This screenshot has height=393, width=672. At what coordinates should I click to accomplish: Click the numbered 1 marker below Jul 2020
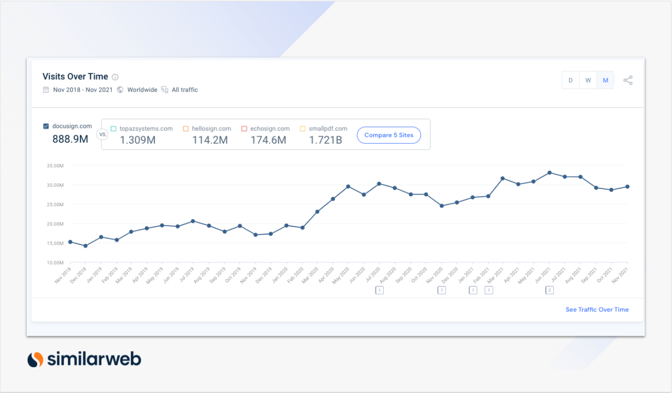tap(380, 290)
